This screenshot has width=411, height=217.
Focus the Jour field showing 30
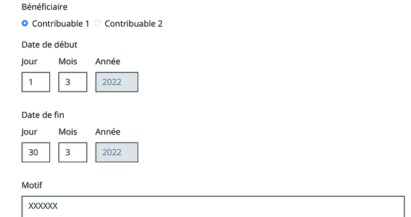tap(36, 152)
